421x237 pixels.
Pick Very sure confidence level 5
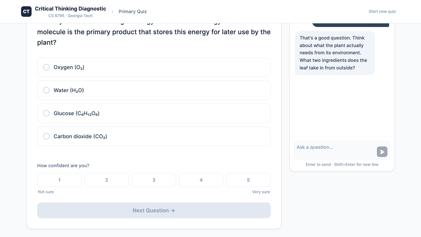click(x=248, y=180)
